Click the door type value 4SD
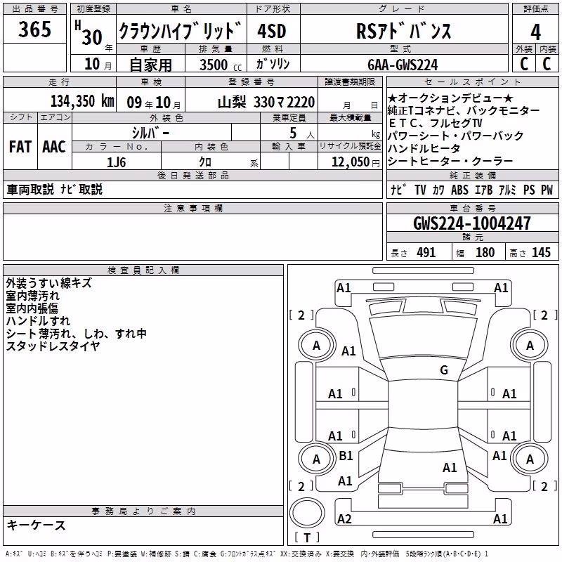This screenshot has height=562, width=562. tap(272, 31)
